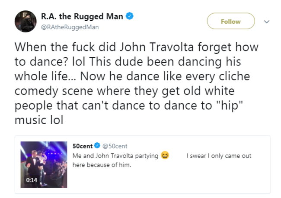Click the laughing emoji in quoted tweet
Image resolution: width=281 pixels, height=198 pixels.
(x=165, y=155)
